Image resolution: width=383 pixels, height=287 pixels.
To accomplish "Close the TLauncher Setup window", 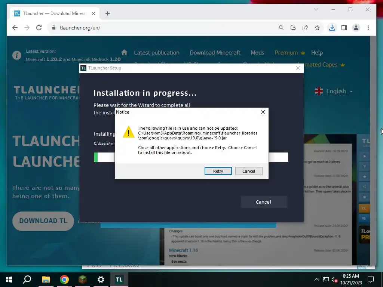I will tap(298, 68).
